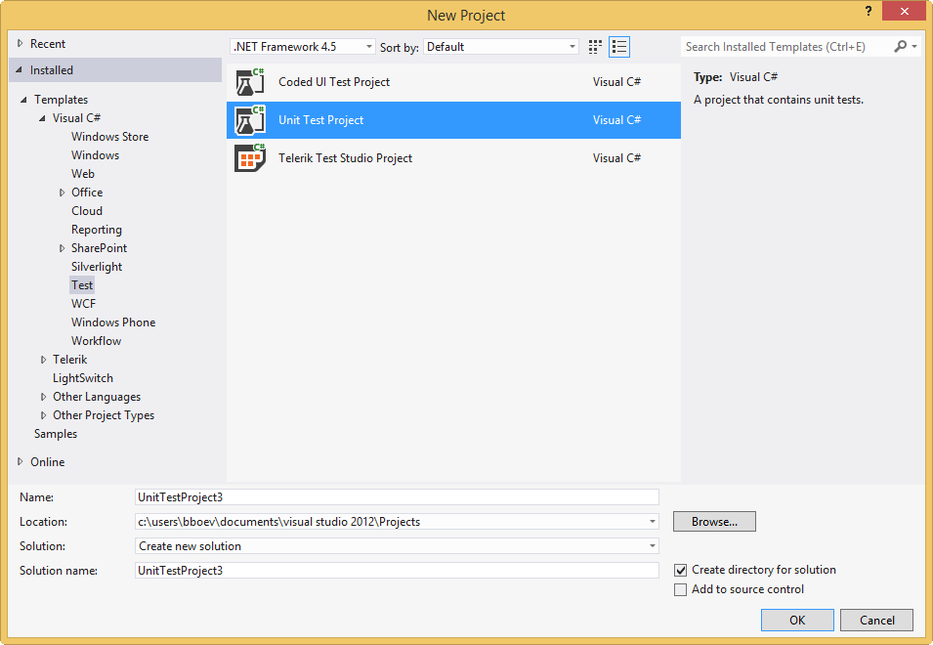The width and height of the screenshot is (933, 645).
Task: Focus the project Name field
Action: pyautogui.click(x=397, y=497)
